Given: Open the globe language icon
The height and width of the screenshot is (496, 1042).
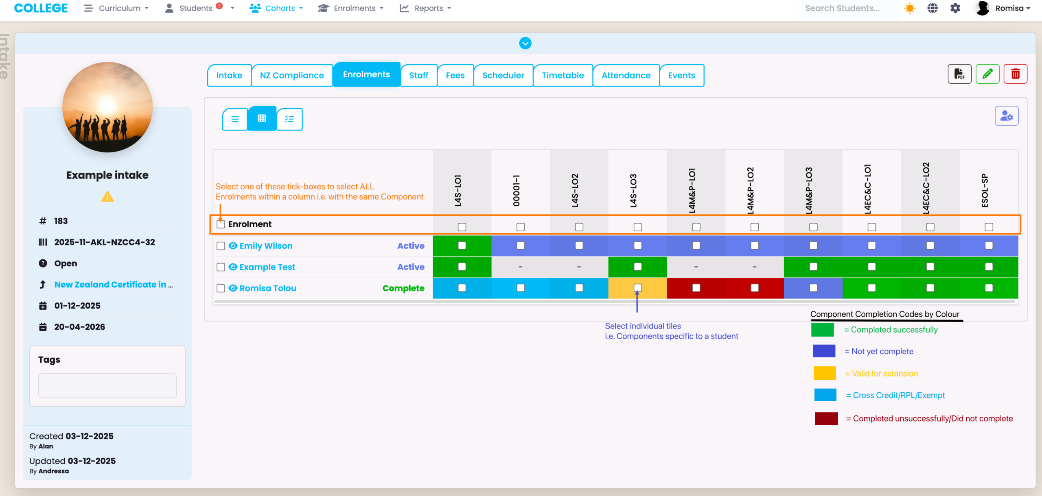Looking at the screenshot, I should point(933,8).
